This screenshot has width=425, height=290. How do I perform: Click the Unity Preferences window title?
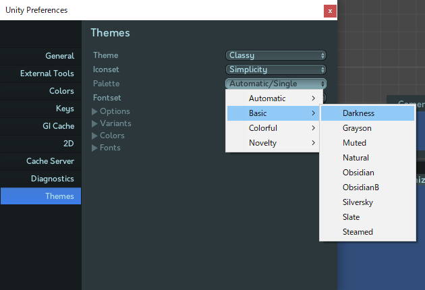[x=36, y=10]
